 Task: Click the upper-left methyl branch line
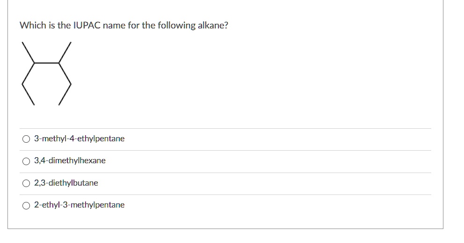pyautogui.click(x=28, y=52)
